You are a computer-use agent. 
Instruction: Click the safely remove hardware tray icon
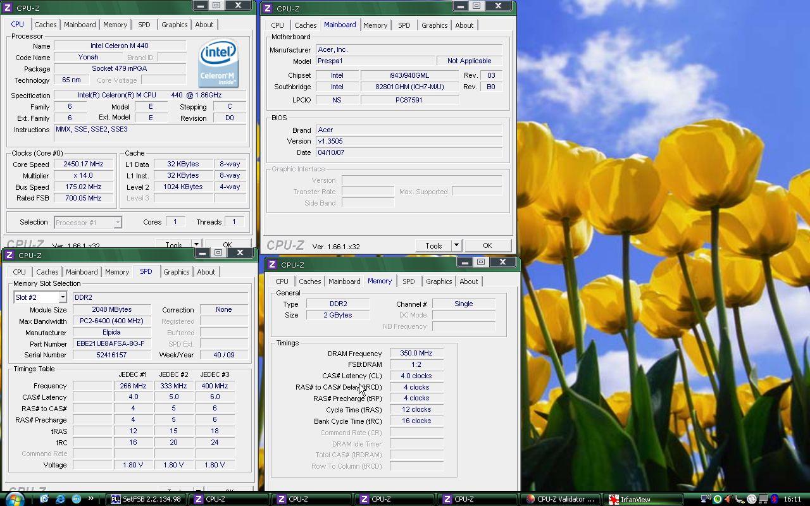[740, 499]
